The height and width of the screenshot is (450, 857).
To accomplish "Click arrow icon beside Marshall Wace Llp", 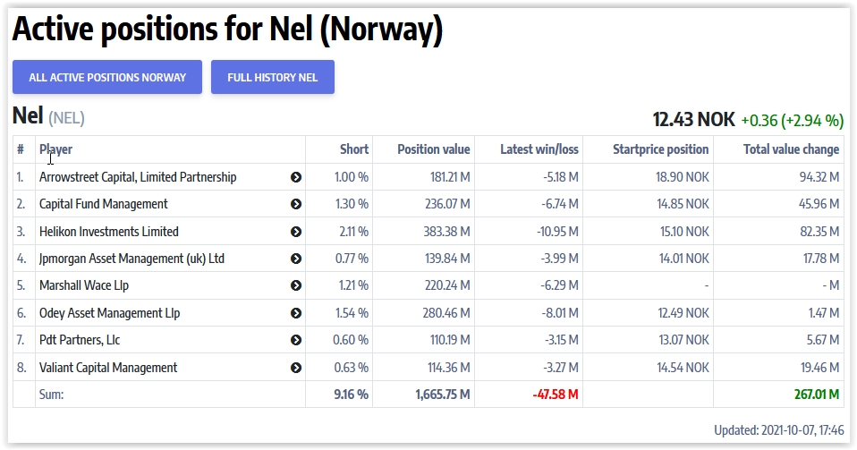I will tap(296, 286).
